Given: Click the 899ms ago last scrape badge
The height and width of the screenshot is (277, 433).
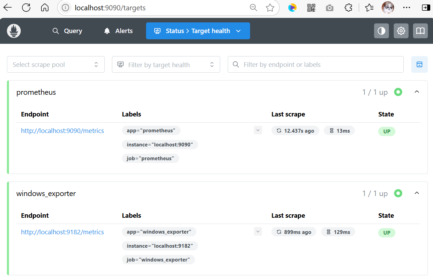Looking at the screenshot, I should pos(294,232).
